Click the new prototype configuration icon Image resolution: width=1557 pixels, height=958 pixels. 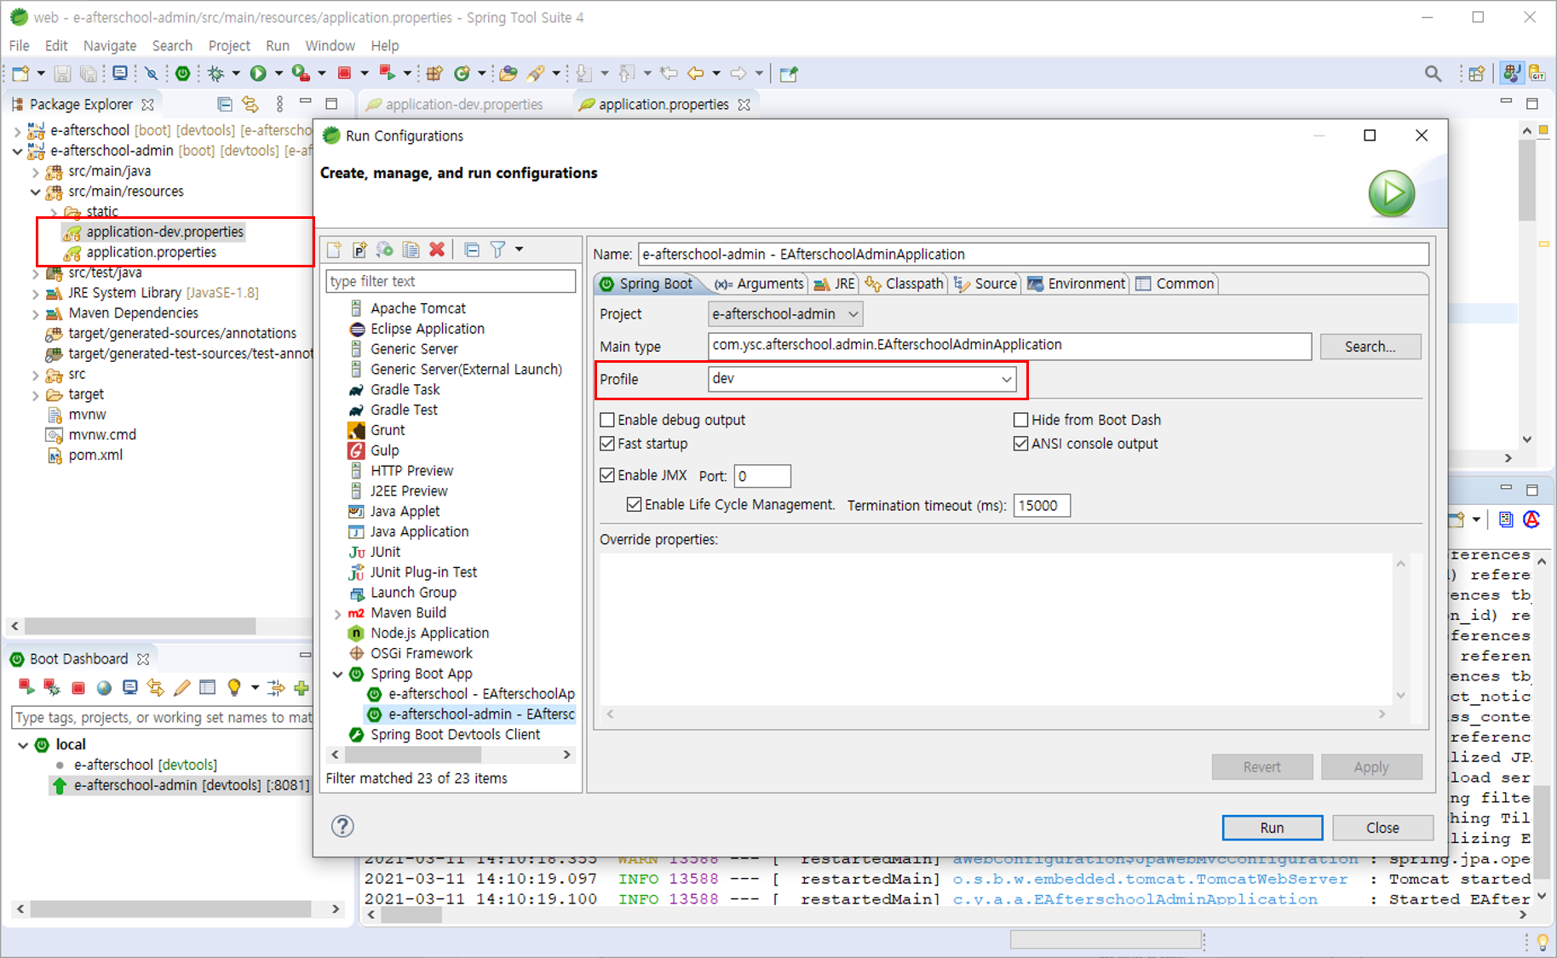360,250
